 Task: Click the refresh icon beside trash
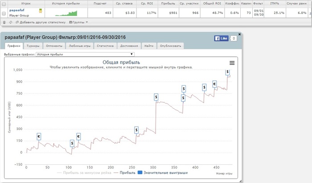point(11,22)
